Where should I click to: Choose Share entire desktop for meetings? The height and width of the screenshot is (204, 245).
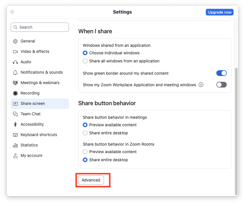click(x=85, y=133)
